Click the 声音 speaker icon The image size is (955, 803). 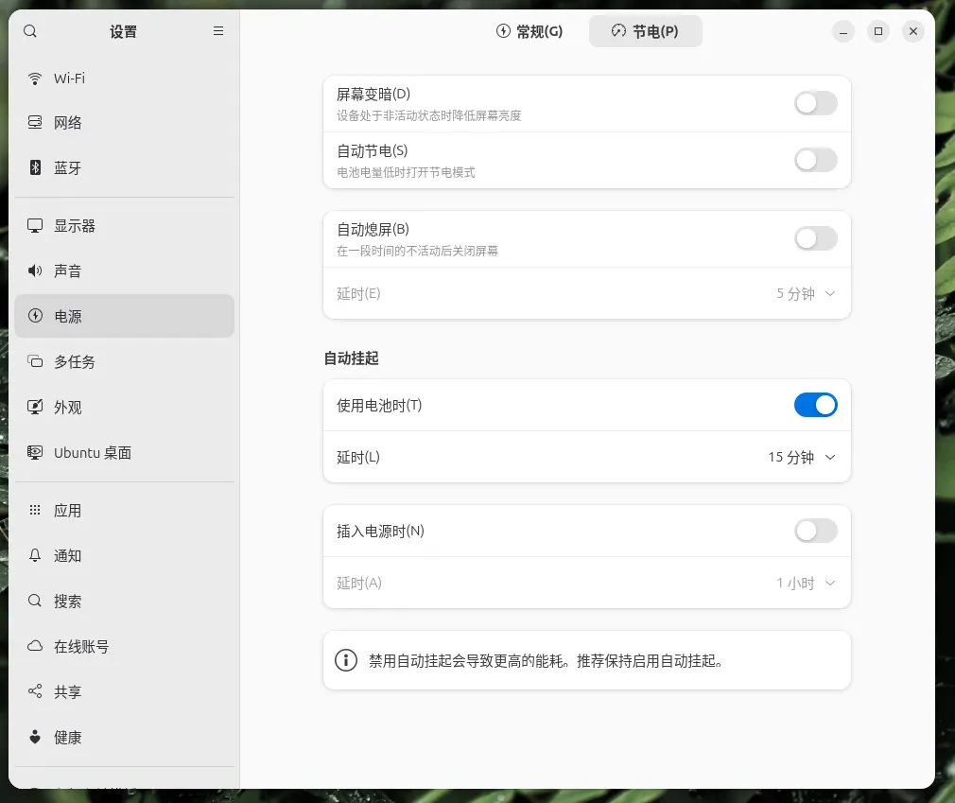pos(35,271)
